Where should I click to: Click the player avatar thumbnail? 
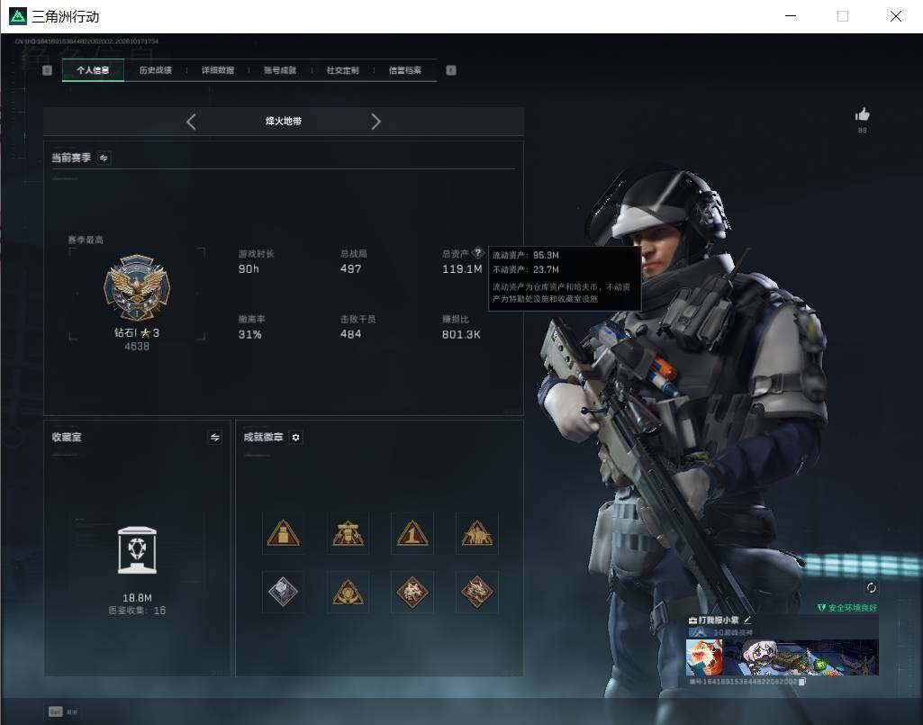point(704,657)
